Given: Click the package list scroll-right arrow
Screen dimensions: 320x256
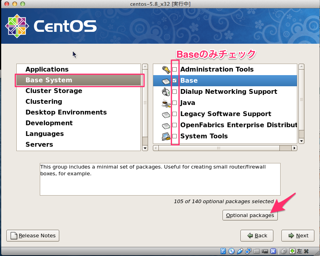Looking at the screenshot, I should tap(294, 148).
